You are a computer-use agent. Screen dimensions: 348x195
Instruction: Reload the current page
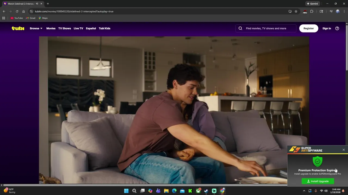(17, 11)
